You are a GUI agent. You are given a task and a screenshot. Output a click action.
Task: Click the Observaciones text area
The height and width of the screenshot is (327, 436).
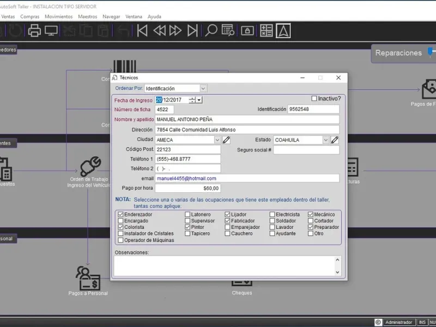pos(224,266)
